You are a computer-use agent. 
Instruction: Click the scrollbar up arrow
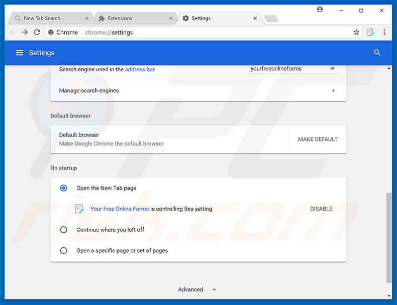(389, 69)
